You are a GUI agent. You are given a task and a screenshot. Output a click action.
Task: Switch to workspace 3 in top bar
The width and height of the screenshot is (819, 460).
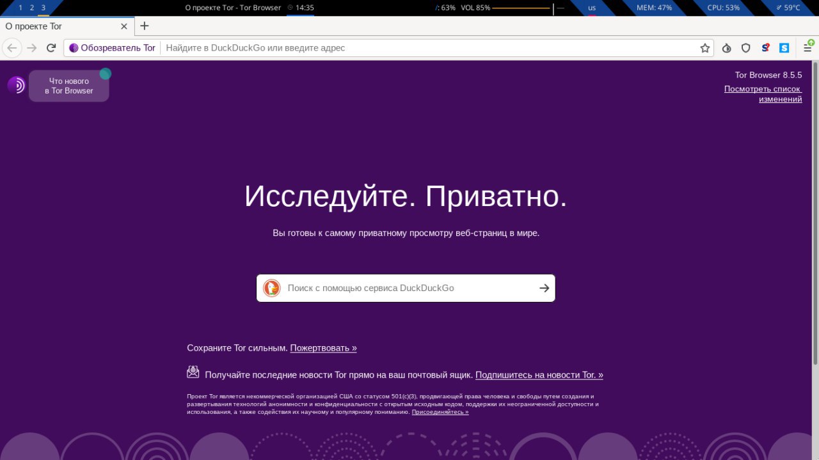click(44, 8)
